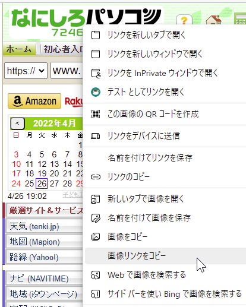
Task: Select date 24 in the calendar
Action: tap(16, 183)
